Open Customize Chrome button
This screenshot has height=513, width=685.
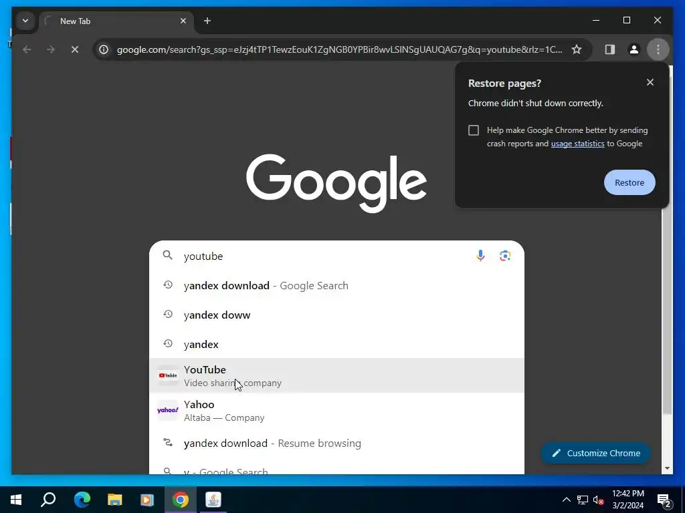pos(595,454)
